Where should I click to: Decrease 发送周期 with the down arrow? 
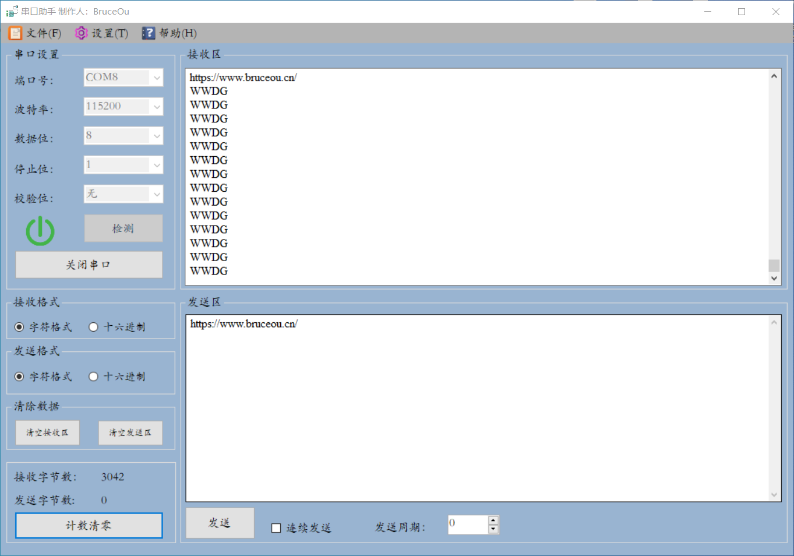pyautogui.click(x=493, y=529)
